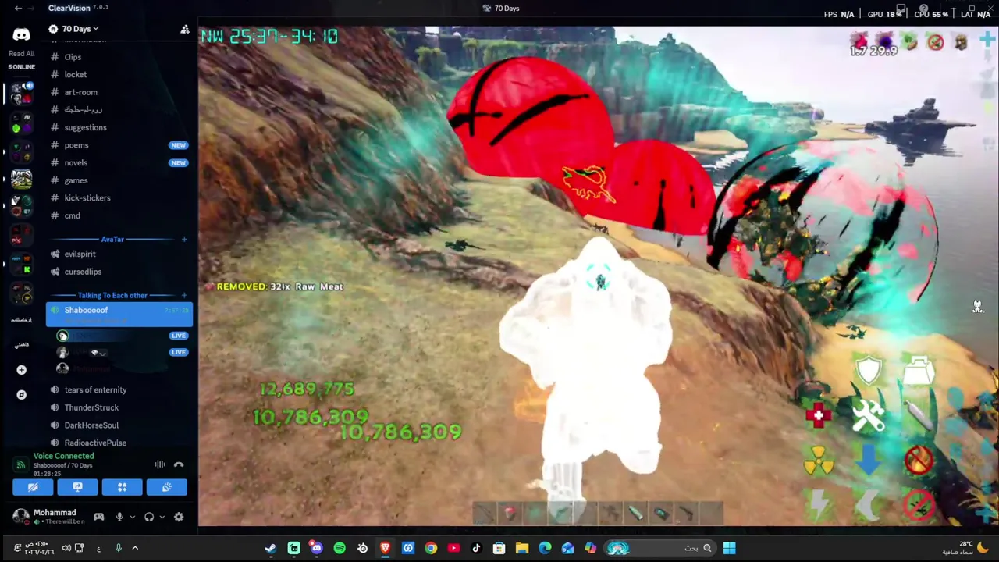This screenshot has height=562, width=999.
Task: Open Voice Connected connection details
Action: point(63,456)
